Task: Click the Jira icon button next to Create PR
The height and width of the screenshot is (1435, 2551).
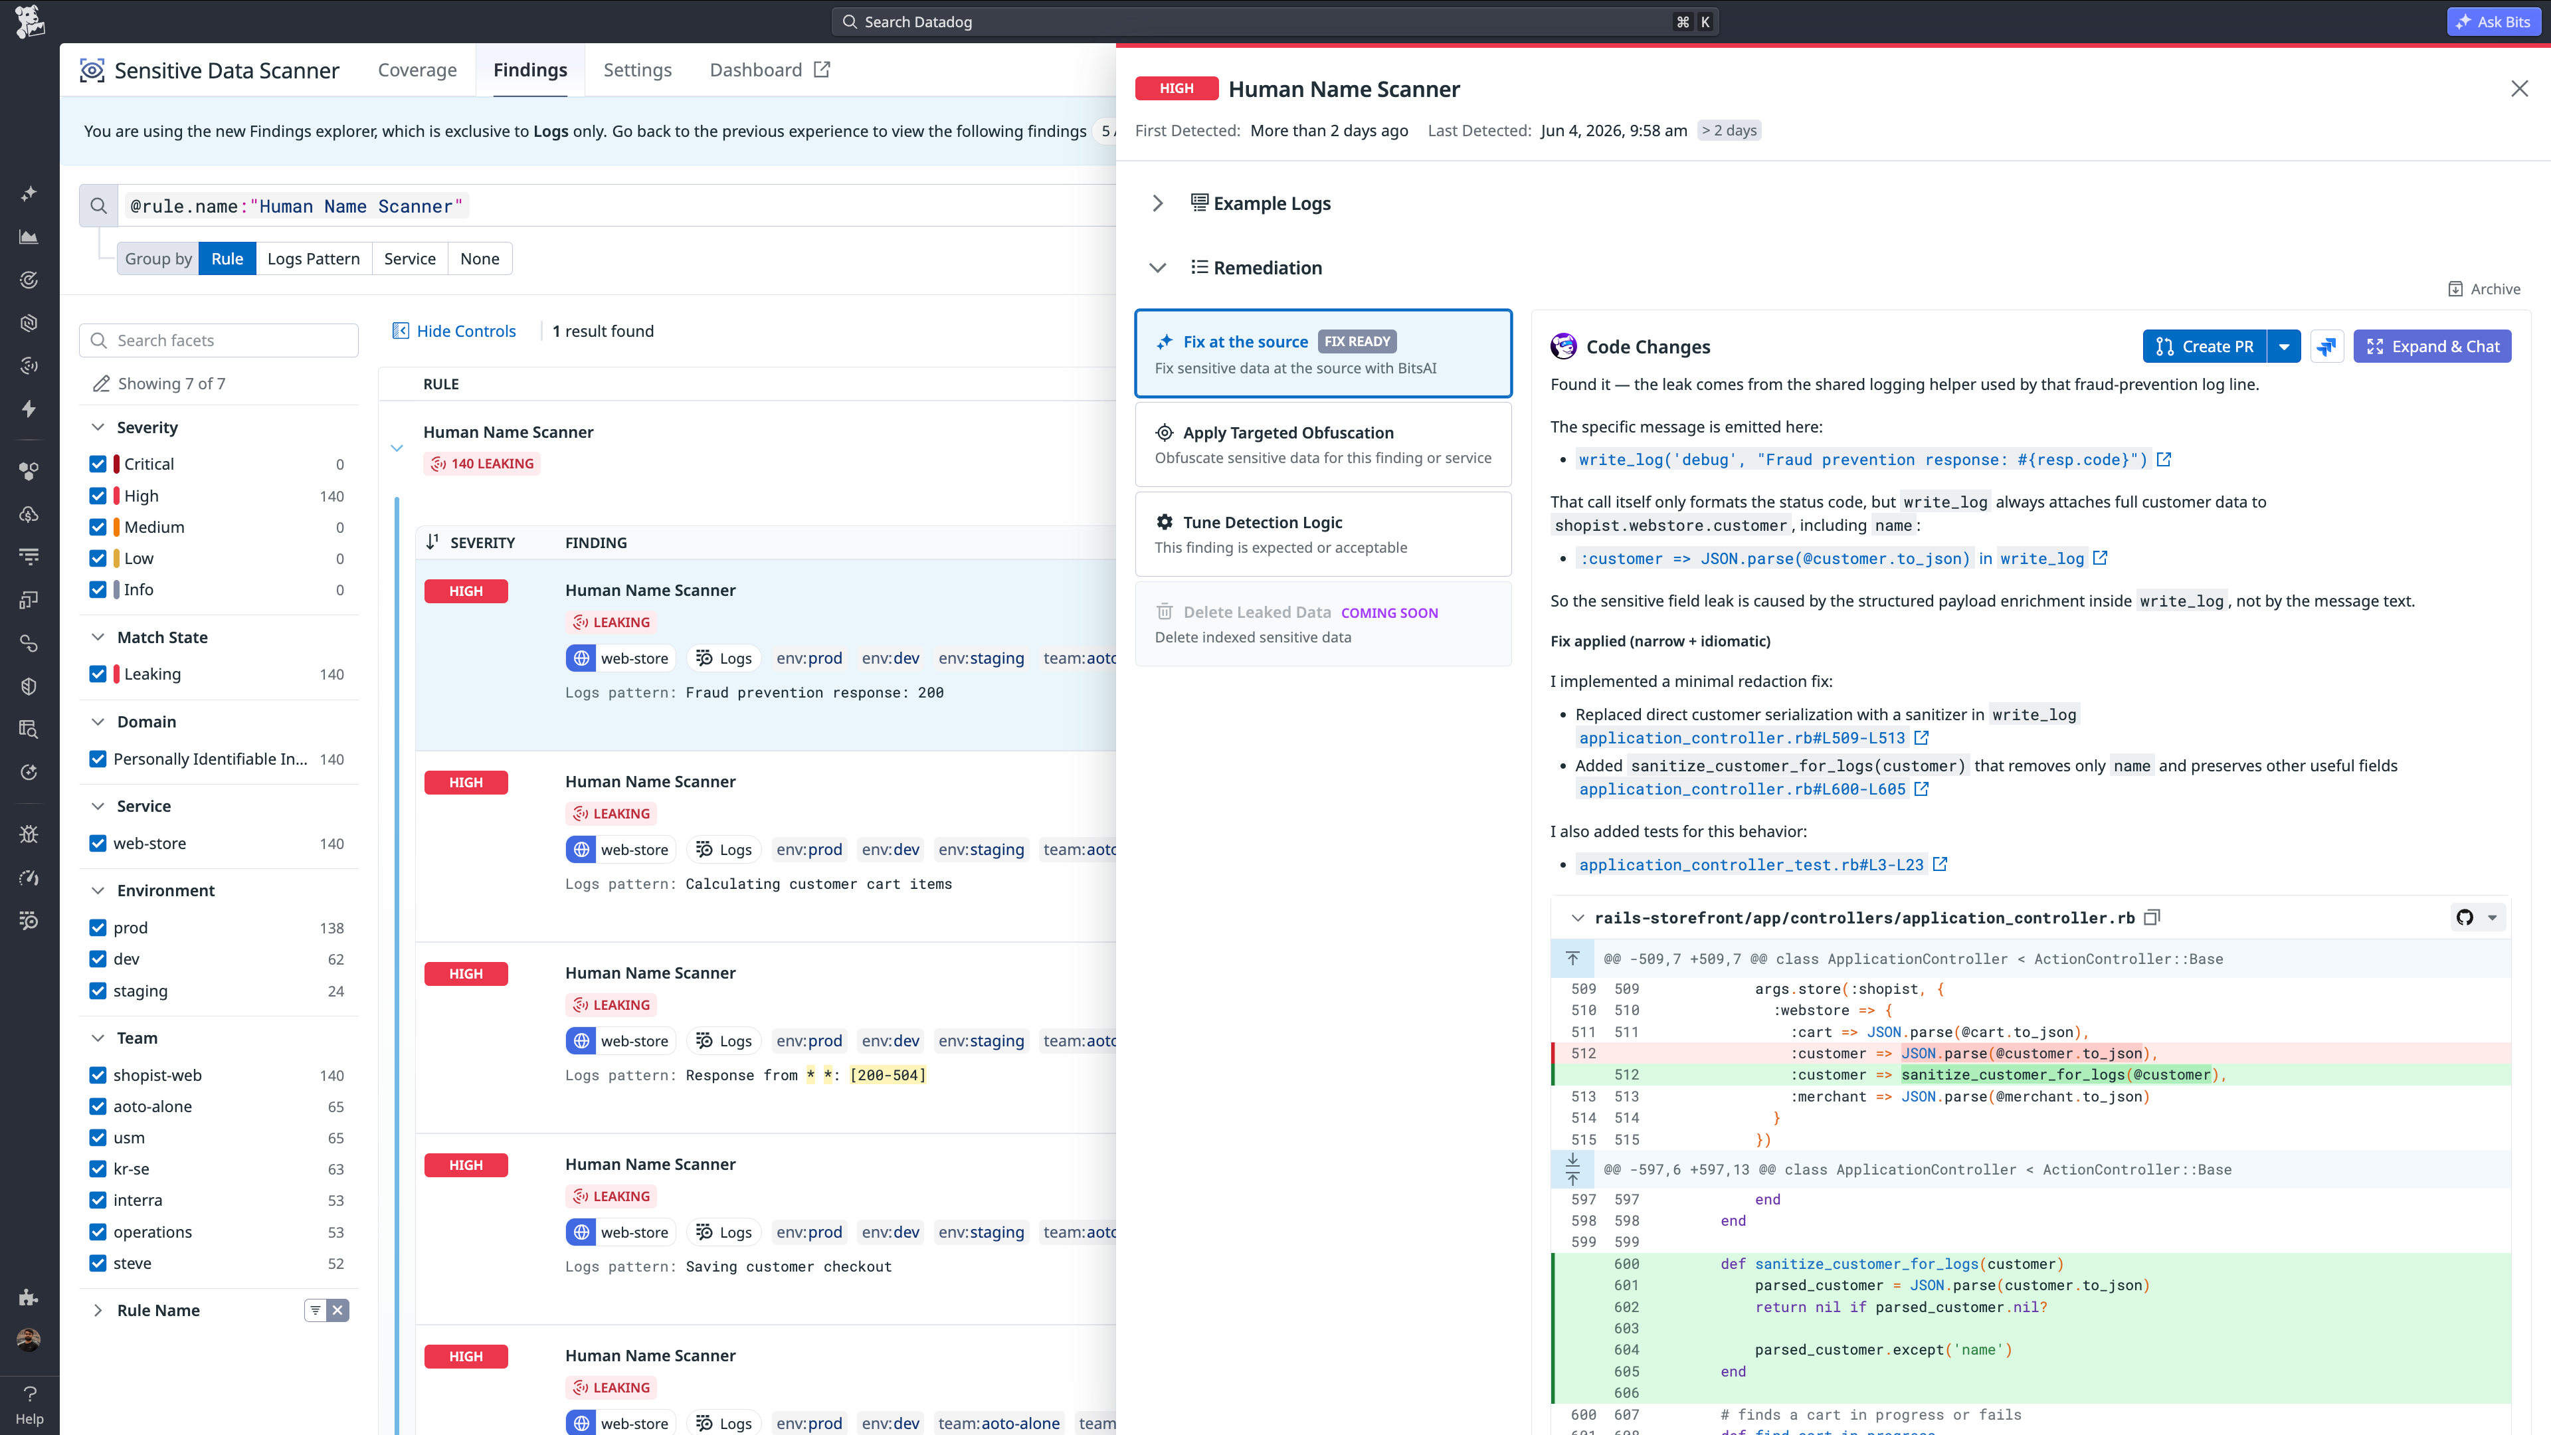Action: [2327, 347]
